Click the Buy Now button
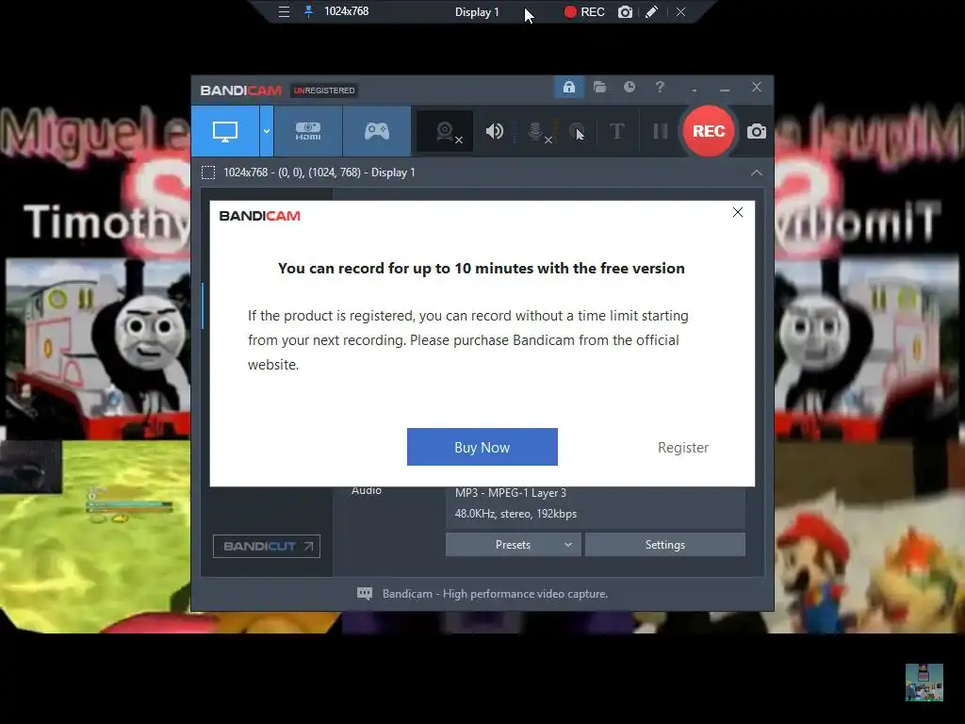 pyautogui.click(x=482, y=447)
